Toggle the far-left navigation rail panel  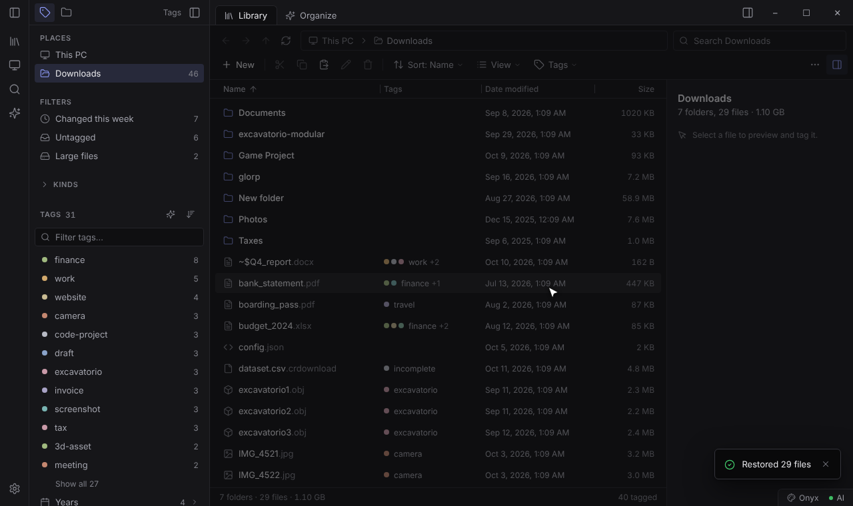pos(15,12)
